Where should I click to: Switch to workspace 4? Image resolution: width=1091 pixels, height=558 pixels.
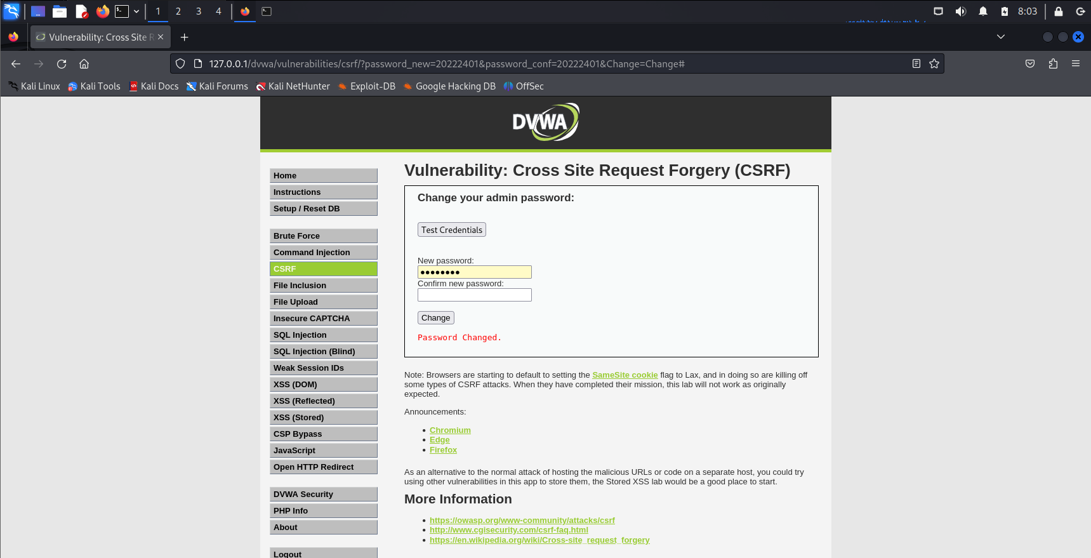tap(219, 11)
